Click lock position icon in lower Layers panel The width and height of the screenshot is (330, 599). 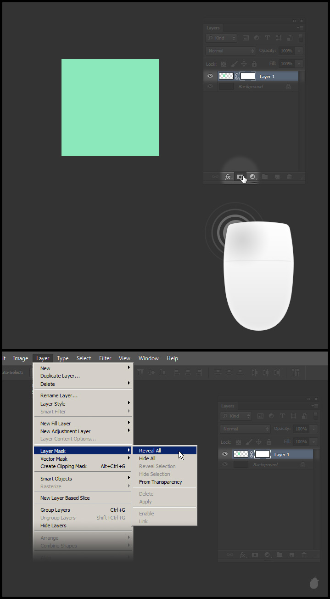(x=259, y=442)
